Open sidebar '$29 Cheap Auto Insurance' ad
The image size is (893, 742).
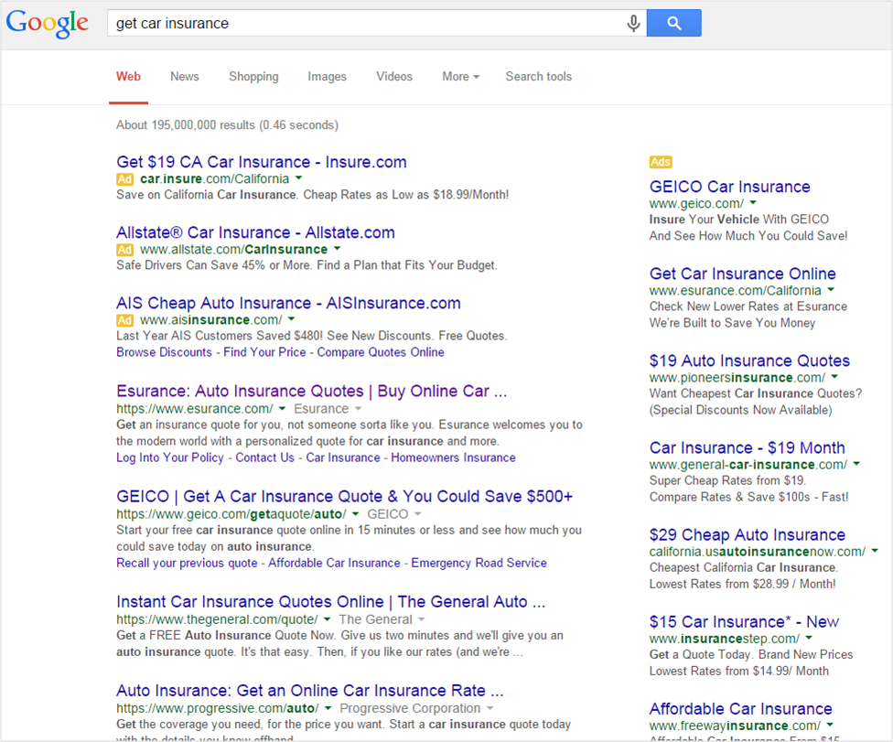[x=748, y=535]
